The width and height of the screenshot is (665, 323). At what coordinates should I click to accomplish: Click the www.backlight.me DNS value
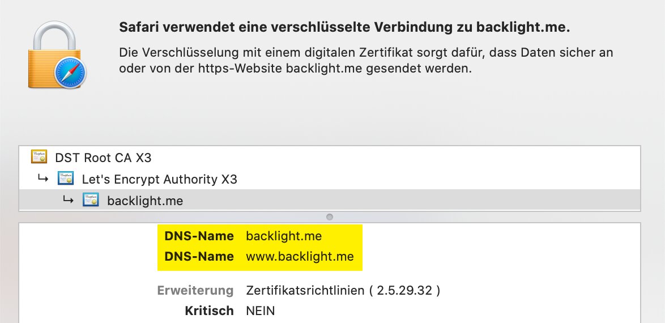300,256
